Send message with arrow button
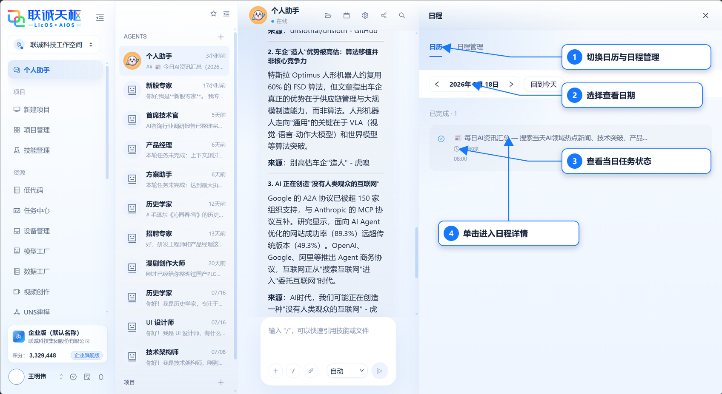Screen dimensions: 722x394 coord(380,371)
